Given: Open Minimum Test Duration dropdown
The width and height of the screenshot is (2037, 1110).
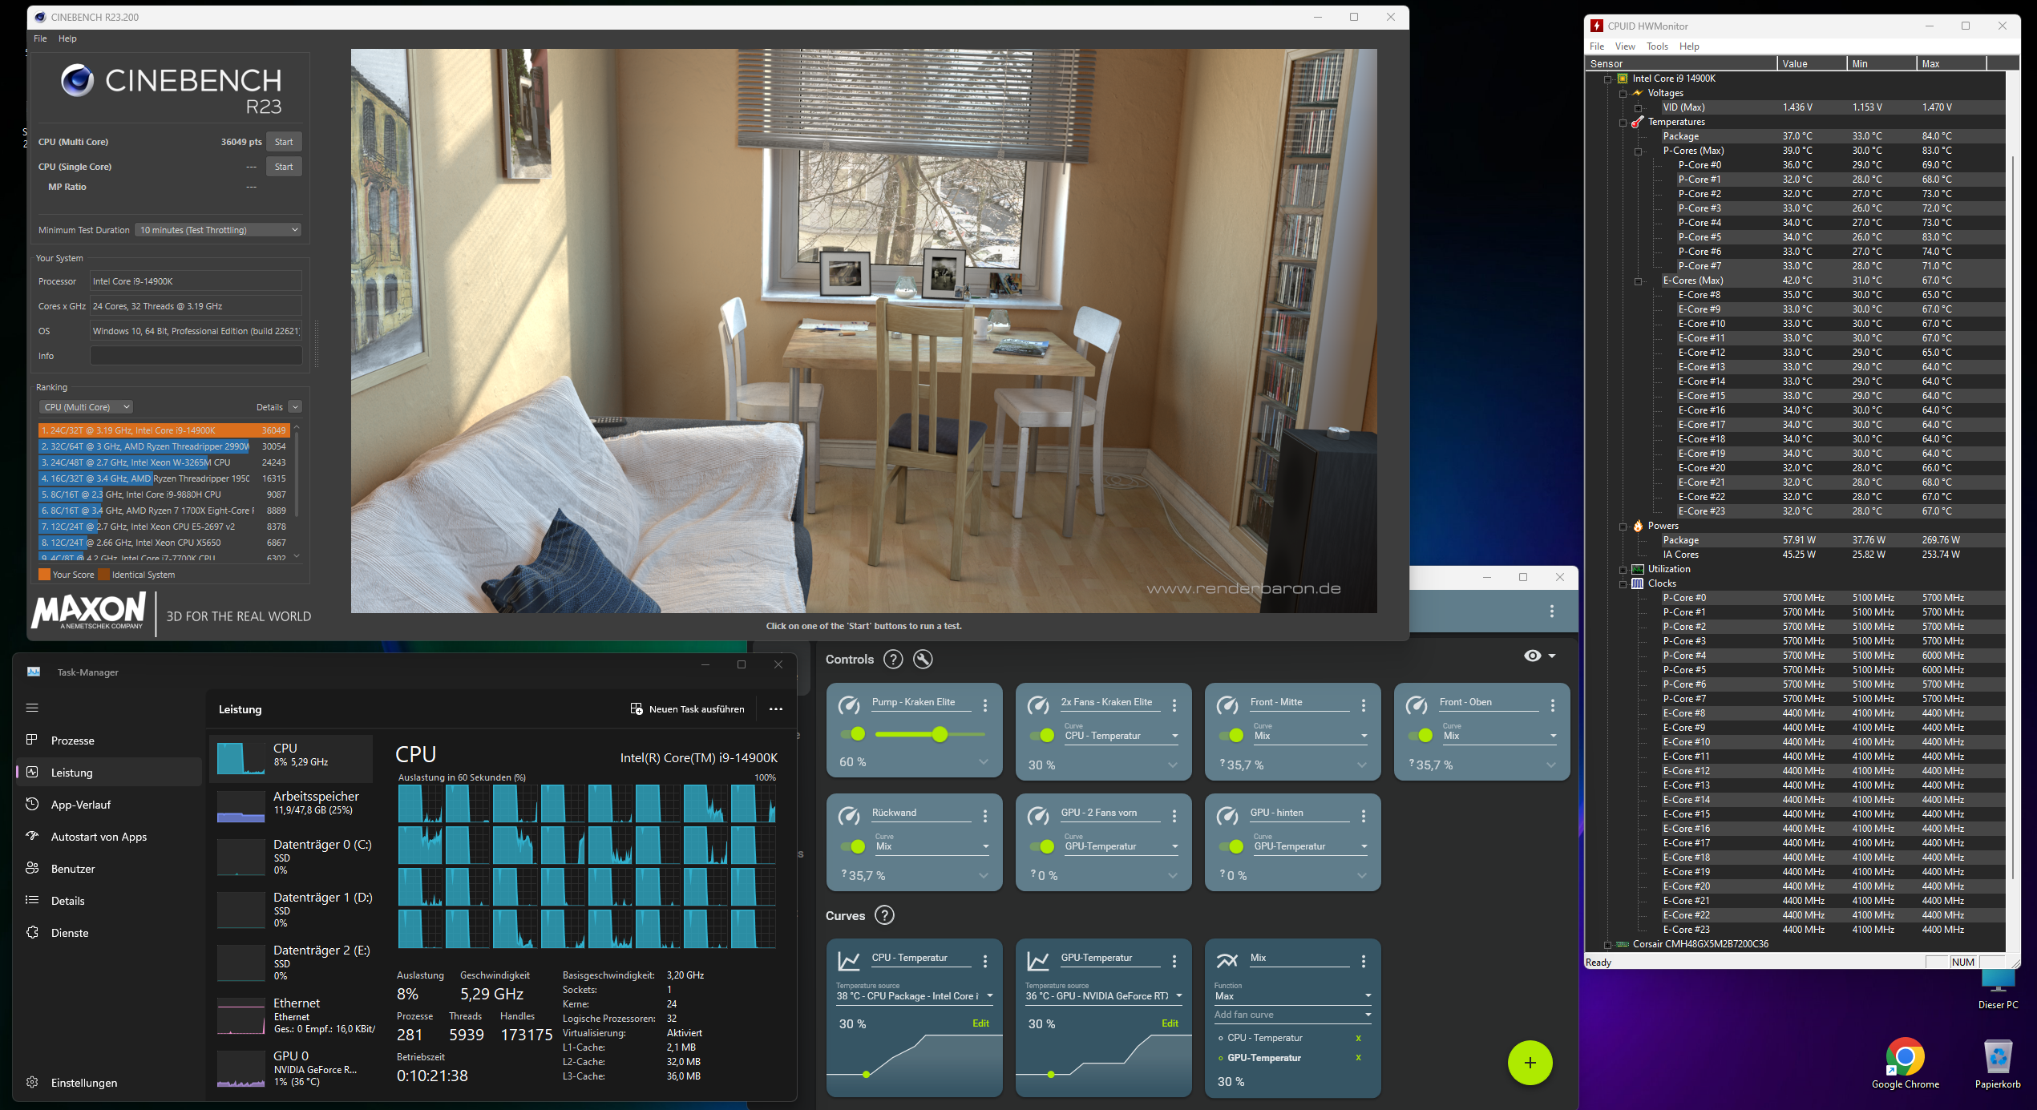Looking at the screenshot, I should point(218,230).
